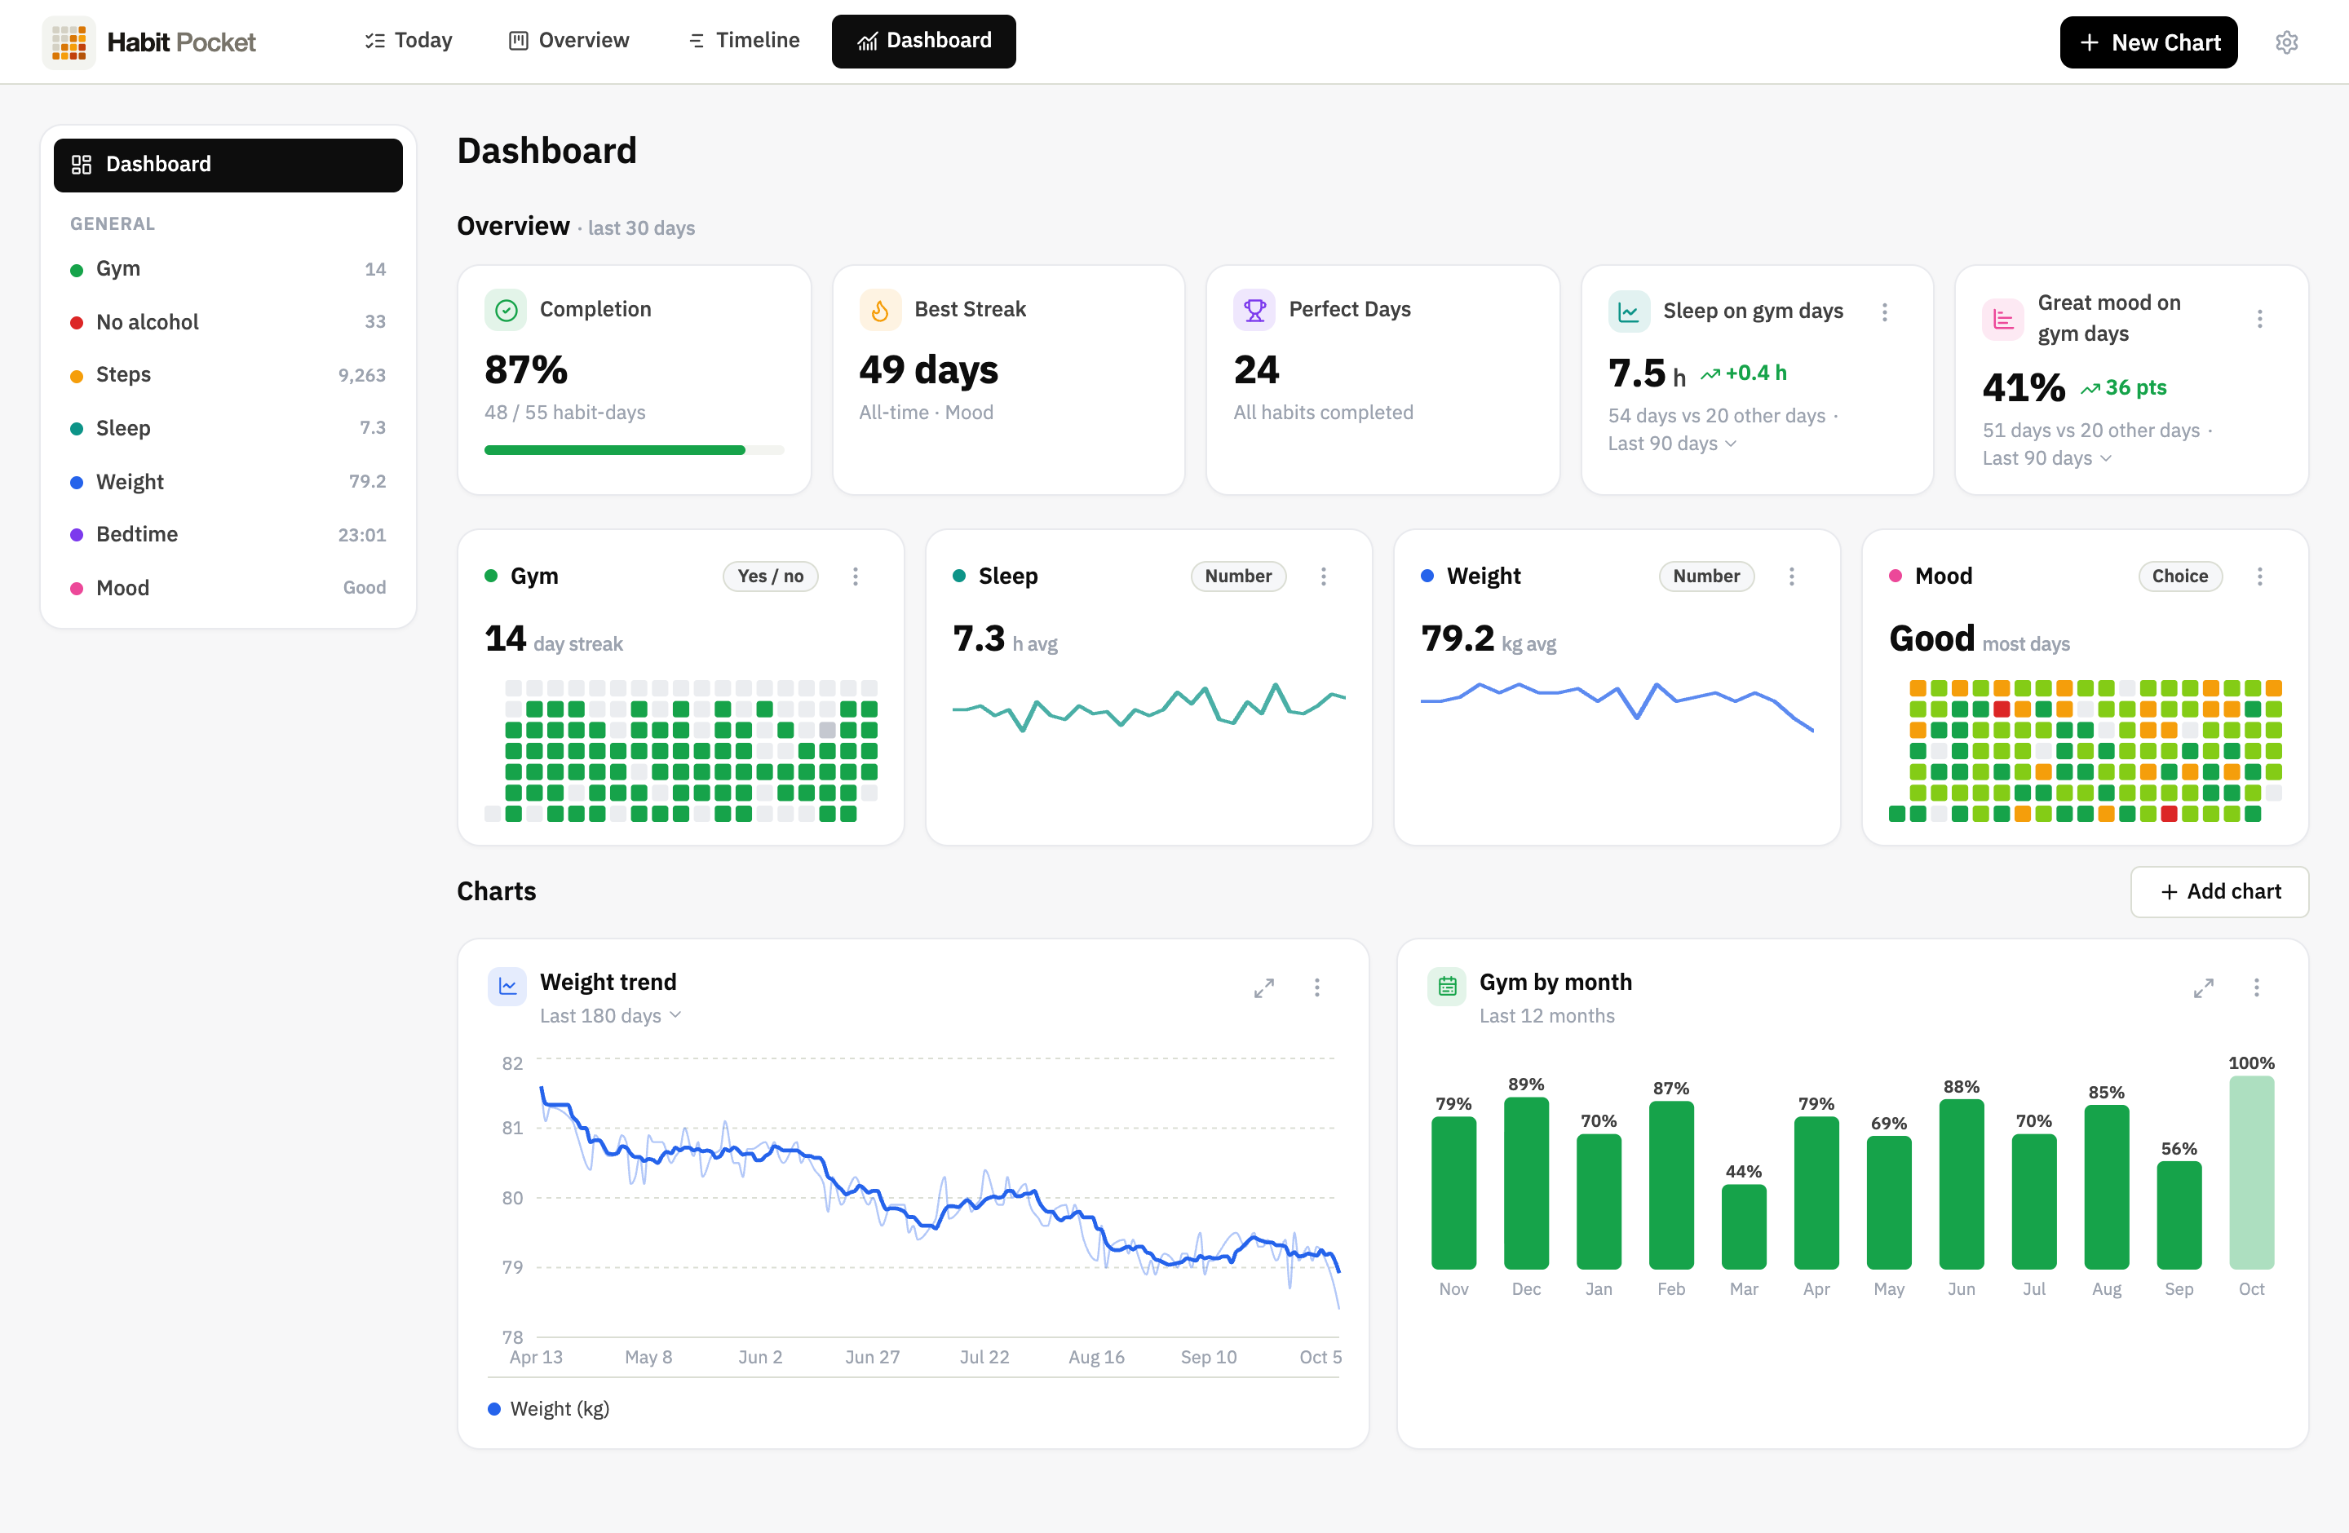Open the Sleep on gym days card menu
Viewport: 2349px width, 1533px height.
point(1884,311)
